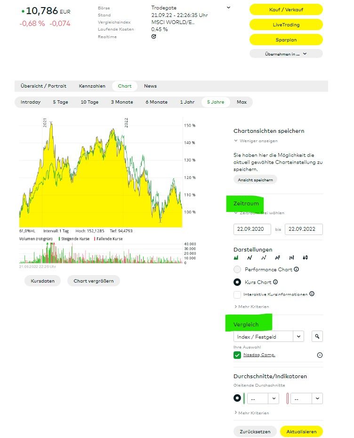This screenshot has width=354, height=438.
Task: Click the Realtime refresh icon
Action: [x=153, y=37]
